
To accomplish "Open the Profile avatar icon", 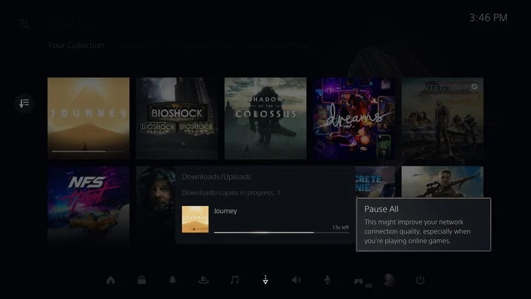I will click(x=390, y=280).
